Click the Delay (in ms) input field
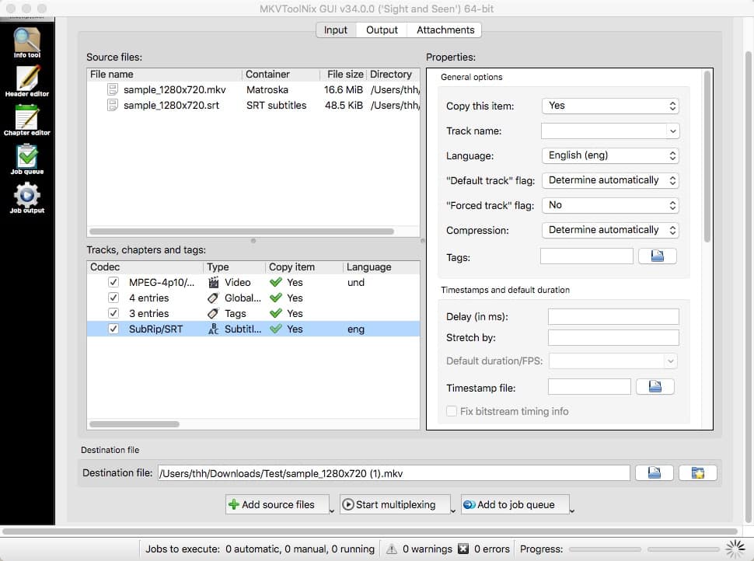Screen dimensions: 754x561 613,316
